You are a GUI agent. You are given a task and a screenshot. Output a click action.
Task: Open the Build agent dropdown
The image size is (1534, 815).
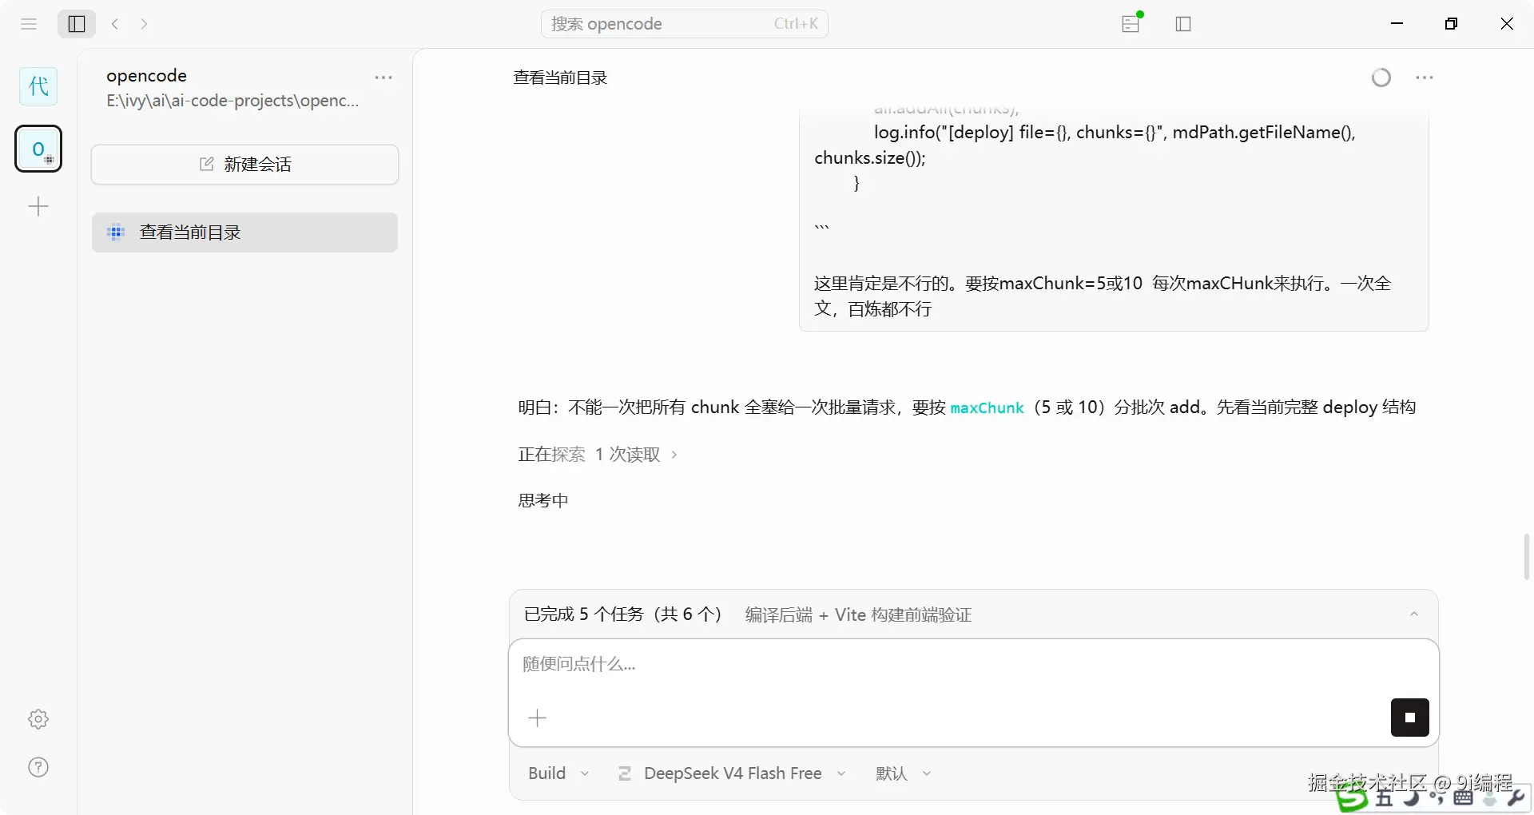[558, 773]
